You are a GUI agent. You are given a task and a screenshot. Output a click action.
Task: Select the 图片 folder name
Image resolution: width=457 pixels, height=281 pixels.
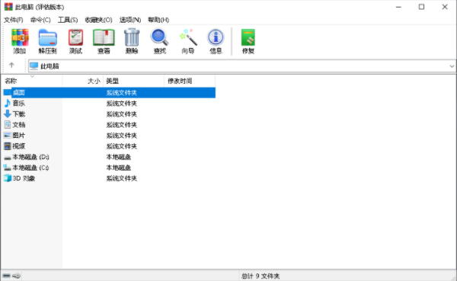coord(18,136)
